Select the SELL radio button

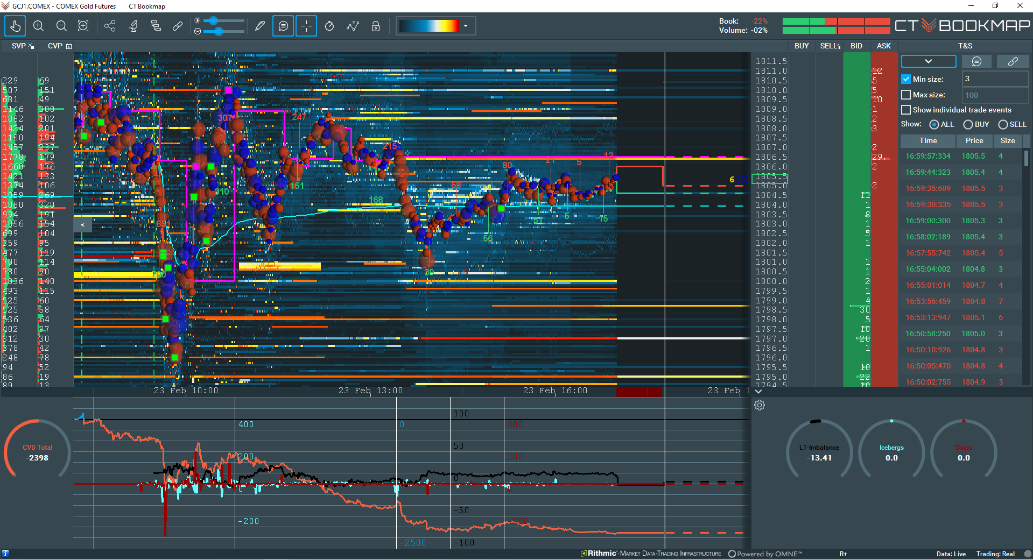click(x=1003, y=124)
